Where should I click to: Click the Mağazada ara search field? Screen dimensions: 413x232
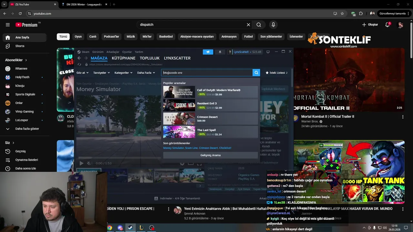pos(207,73)
